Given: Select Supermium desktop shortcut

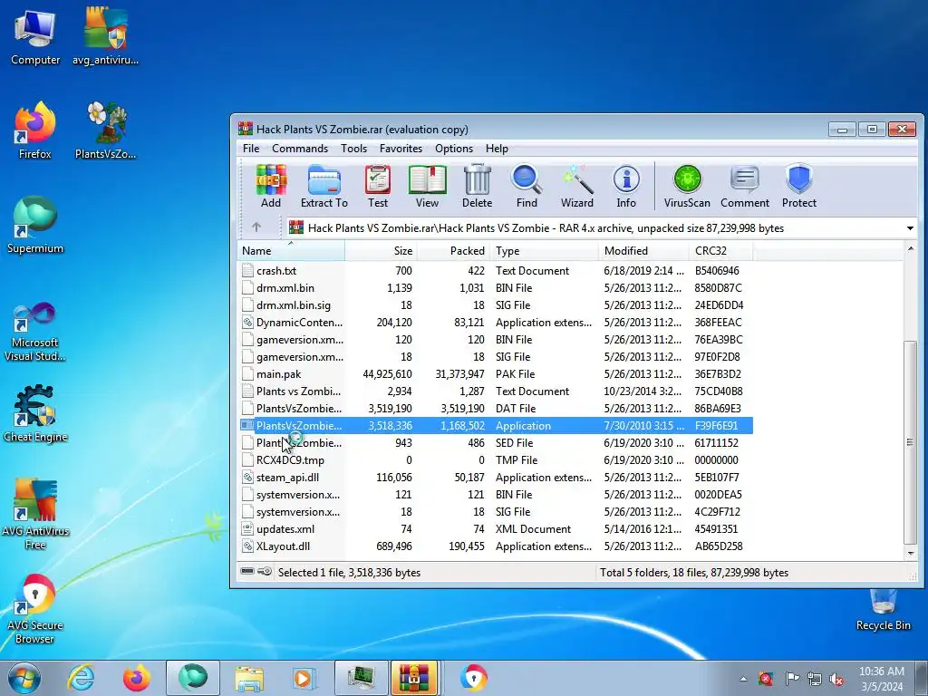Looking at the screenshot, I should point(35,225).
